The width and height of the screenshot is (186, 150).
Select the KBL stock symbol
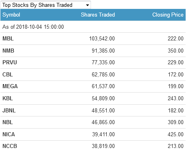(x=8, y=98)
